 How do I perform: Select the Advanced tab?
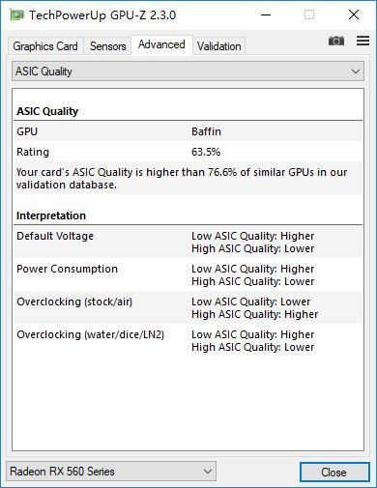pos(161,44)
